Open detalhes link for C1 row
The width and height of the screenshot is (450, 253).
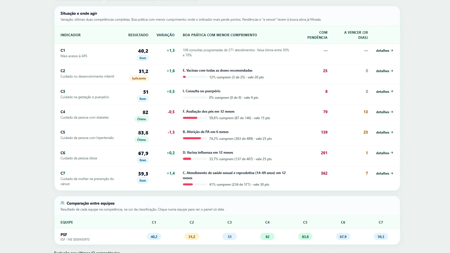384,51
